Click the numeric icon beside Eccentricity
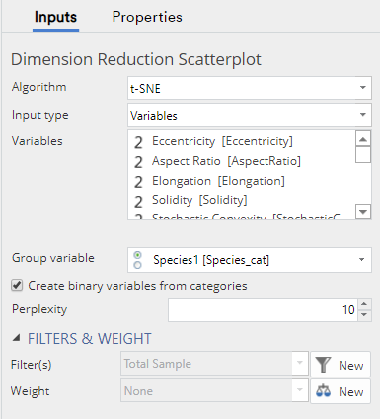This screenshot has height=419, width=380. (138, 142)
